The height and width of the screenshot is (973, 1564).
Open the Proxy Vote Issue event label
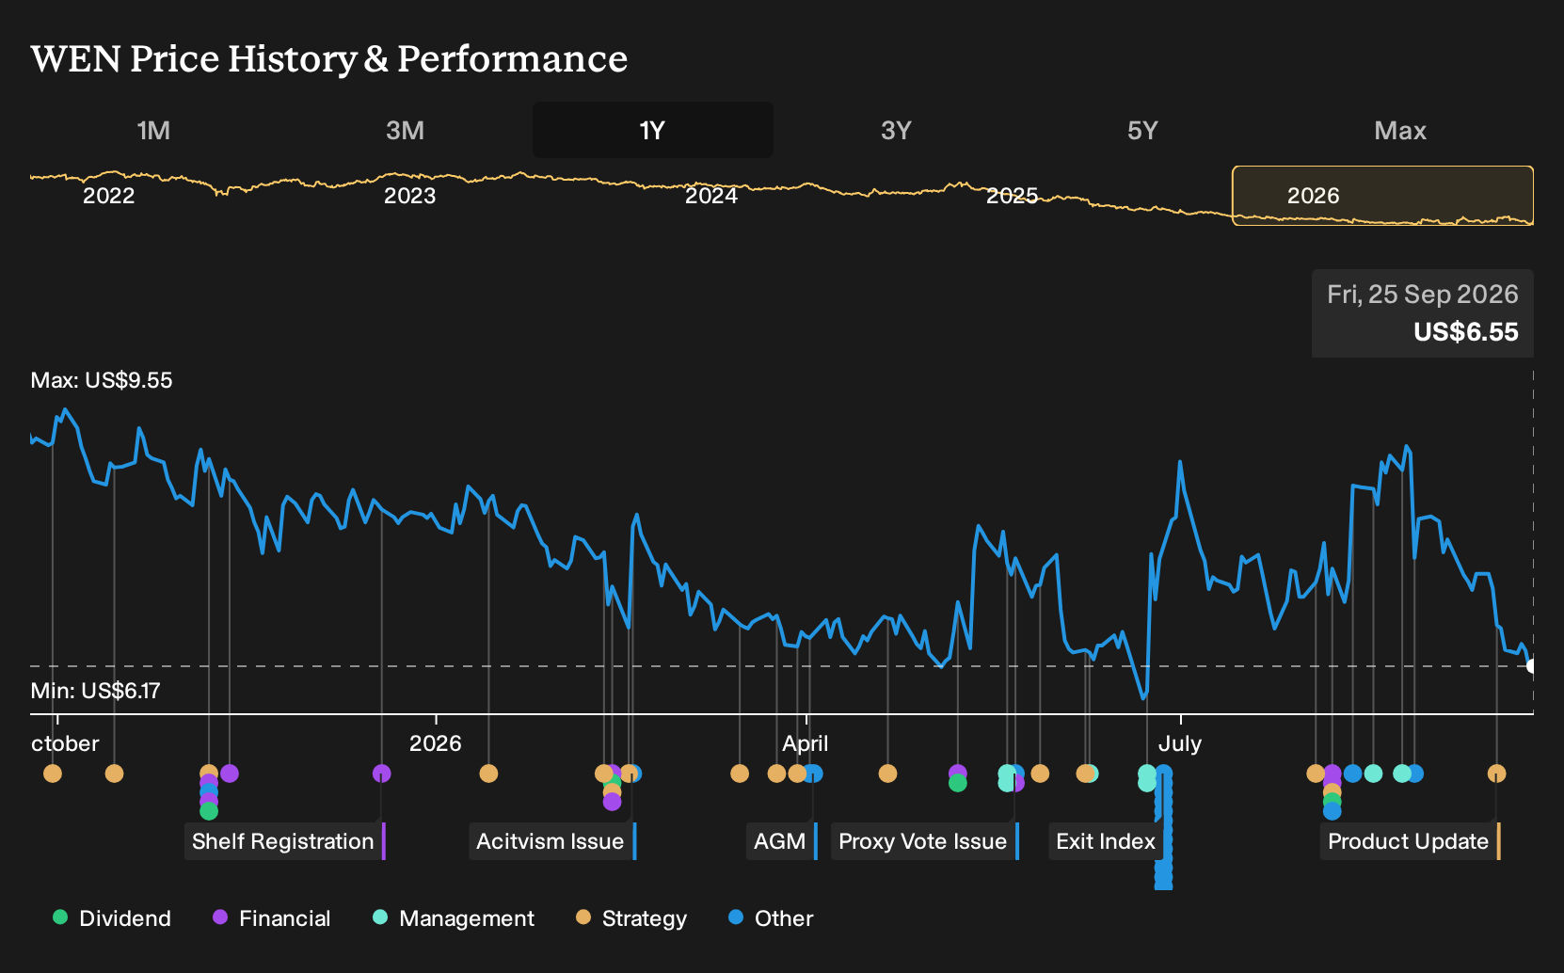click(x=924, y=841)
